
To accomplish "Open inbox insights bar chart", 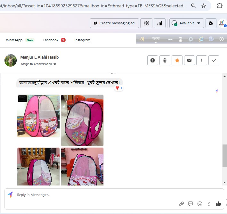I will 159,23.
